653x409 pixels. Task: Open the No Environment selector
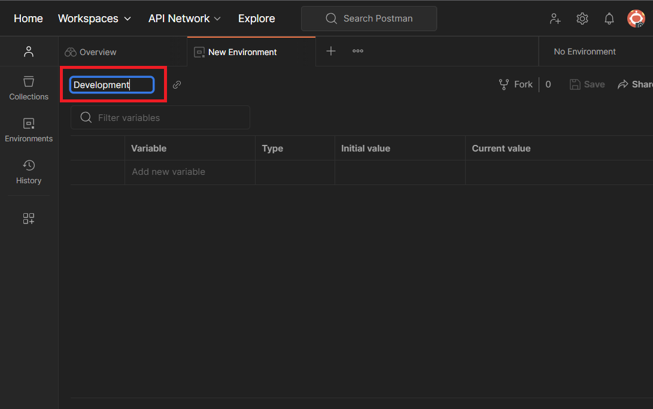coord(585,51)
